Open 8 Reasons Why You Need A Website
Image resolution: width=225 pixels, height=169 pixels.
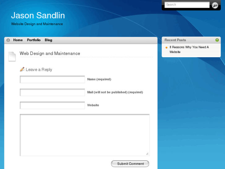click(189, 50)
